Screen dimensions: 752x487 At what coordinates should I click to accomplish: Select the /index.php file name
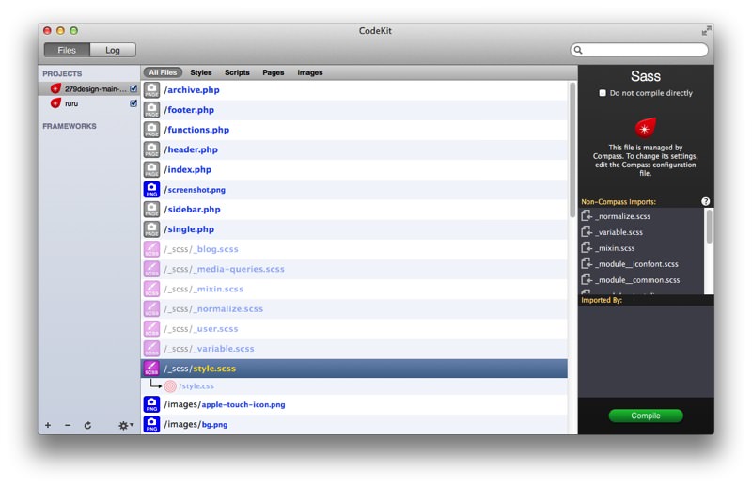click(x=187, y=169)
